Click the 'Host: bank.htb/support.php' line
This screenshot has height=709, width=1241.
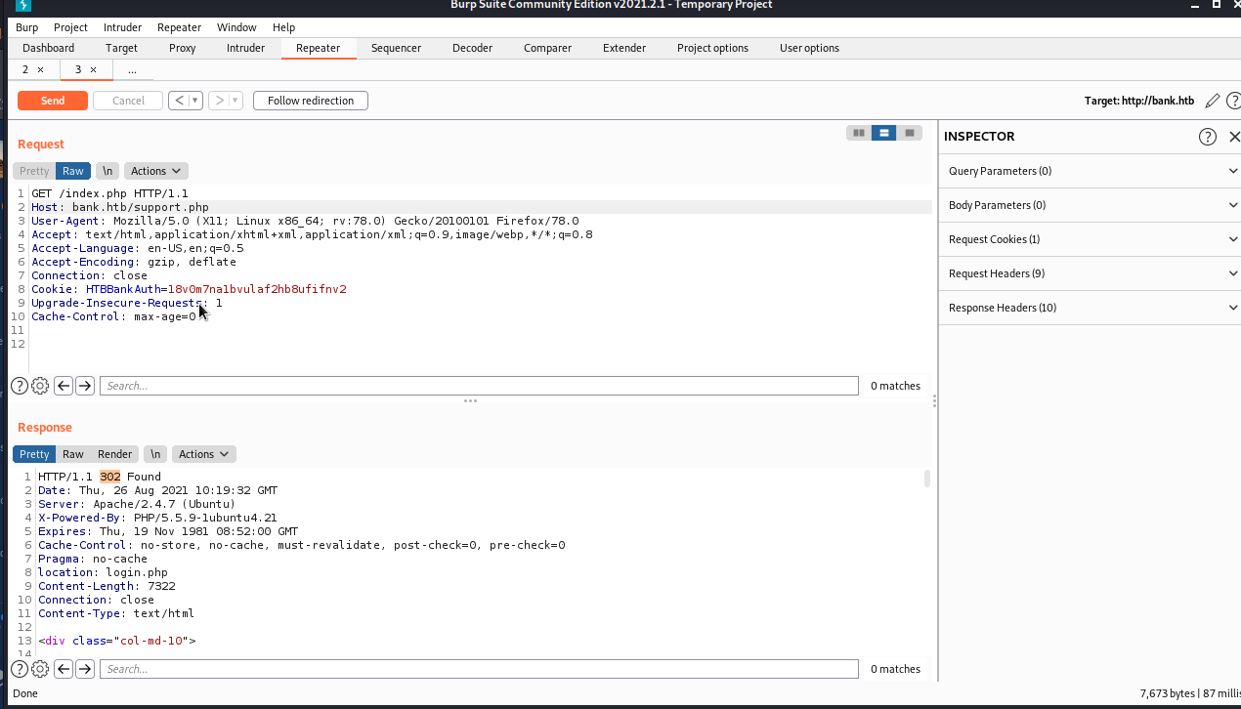pyautogui.click(x=120, y=207)
